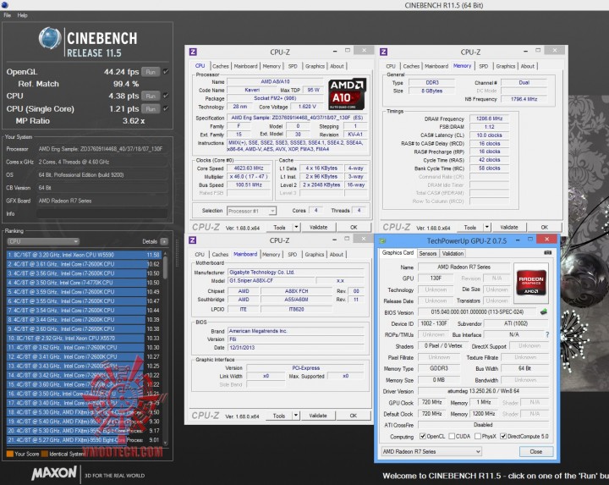The image size is (609, 485).
Task: Toggle the OpenGL test checkbox
Action: [x=166, y=71]
